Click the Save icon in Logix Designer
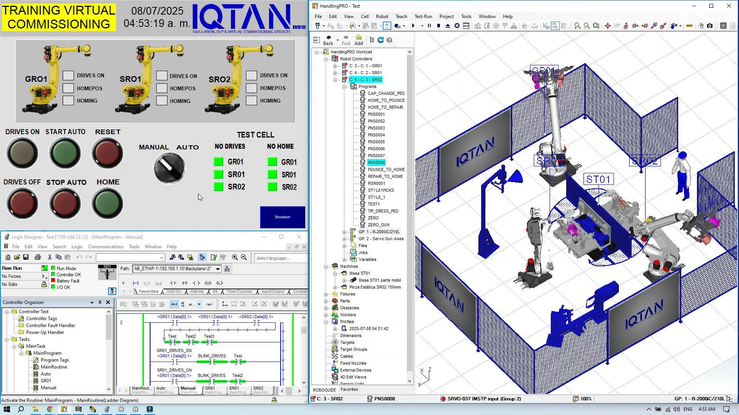Image resolution: width=739 pixels, height=415 pixels. click(26, 257)
